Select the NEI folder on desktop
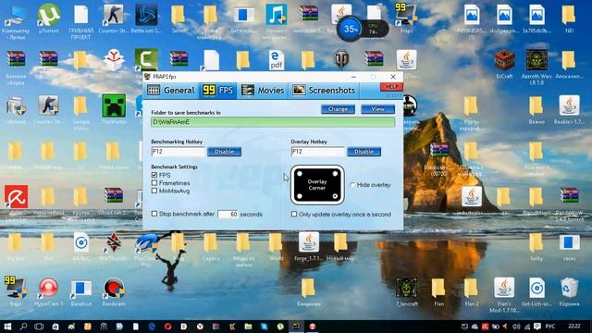Screen dimensions: 592x333 tap(569, 18)
